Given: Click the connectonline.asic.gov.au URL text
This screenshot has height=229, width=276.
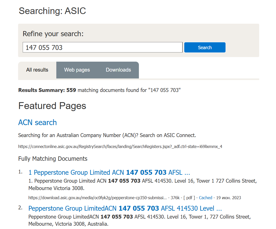Looking at the screenshot, I should (120, 146).
